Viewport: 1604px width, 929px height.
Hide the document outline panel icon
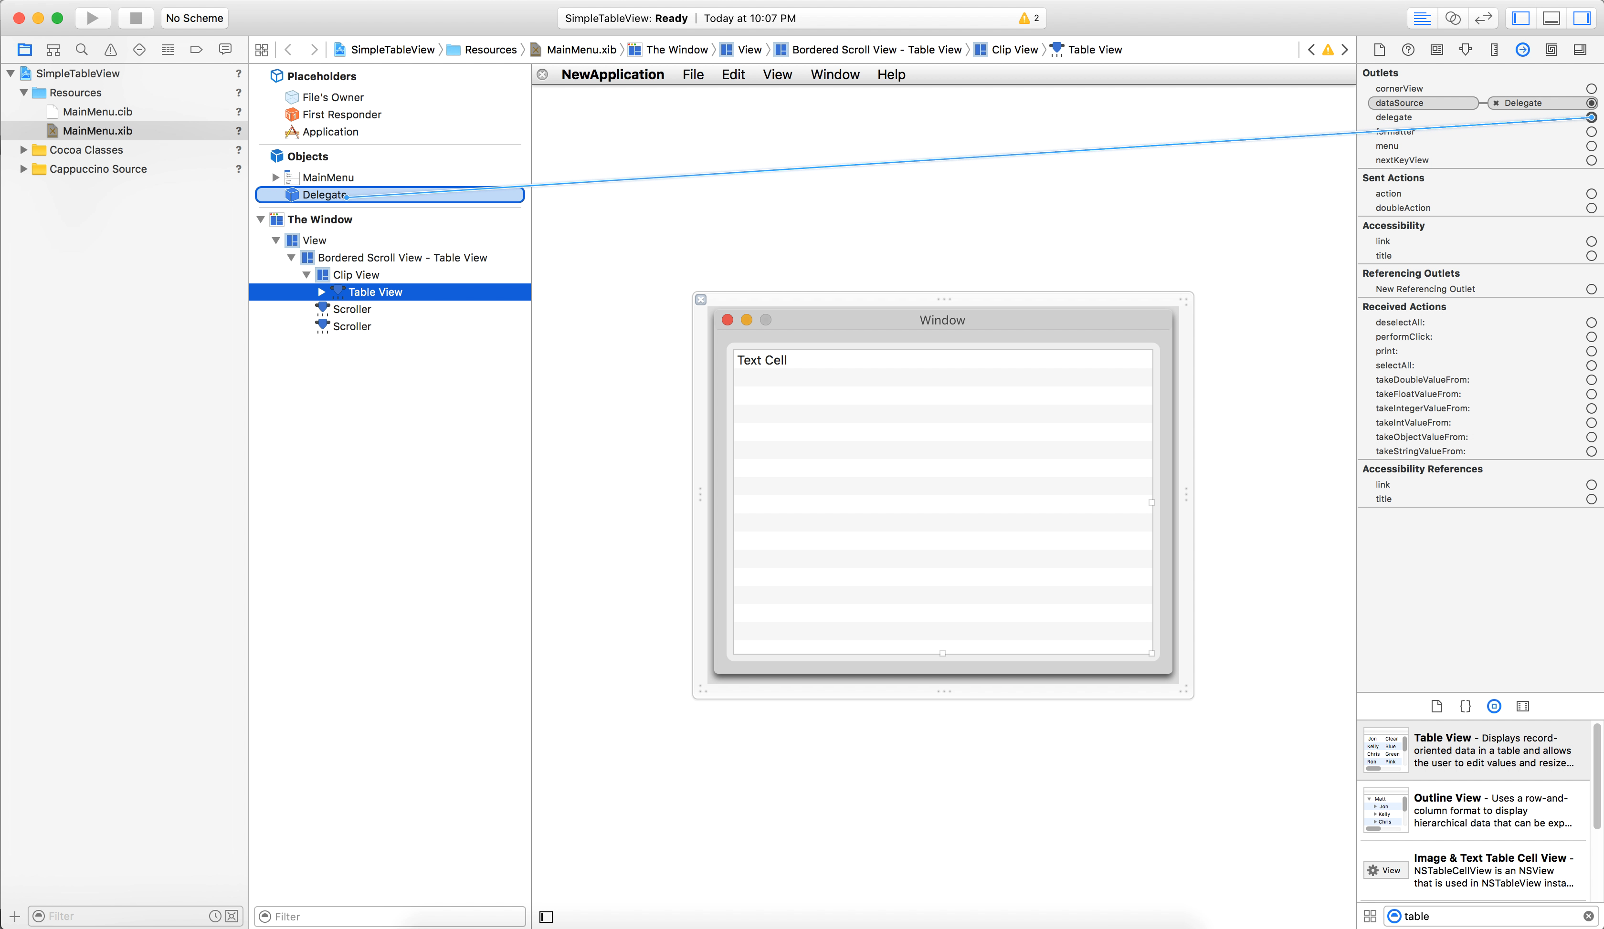click(x=546, y=916)
